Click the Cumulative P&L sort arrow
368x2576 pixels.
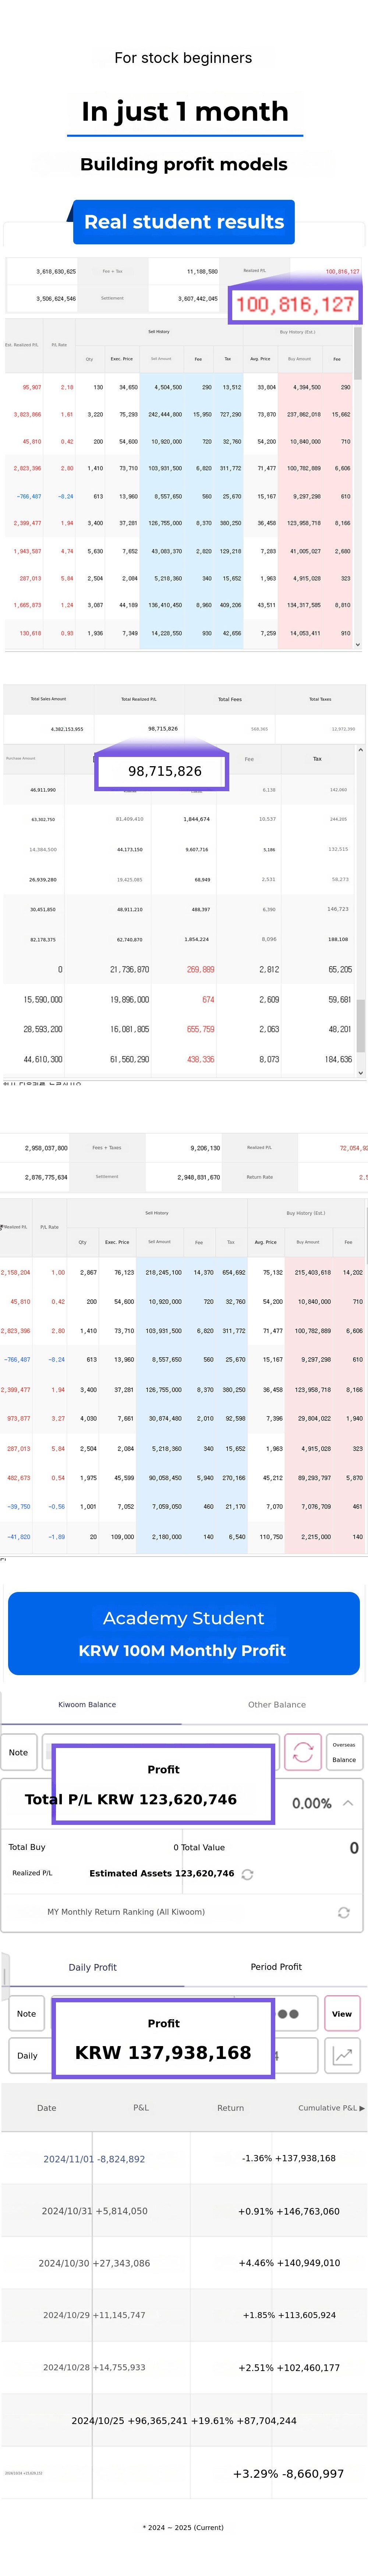pyautogui.click(x=361, y=2108)
